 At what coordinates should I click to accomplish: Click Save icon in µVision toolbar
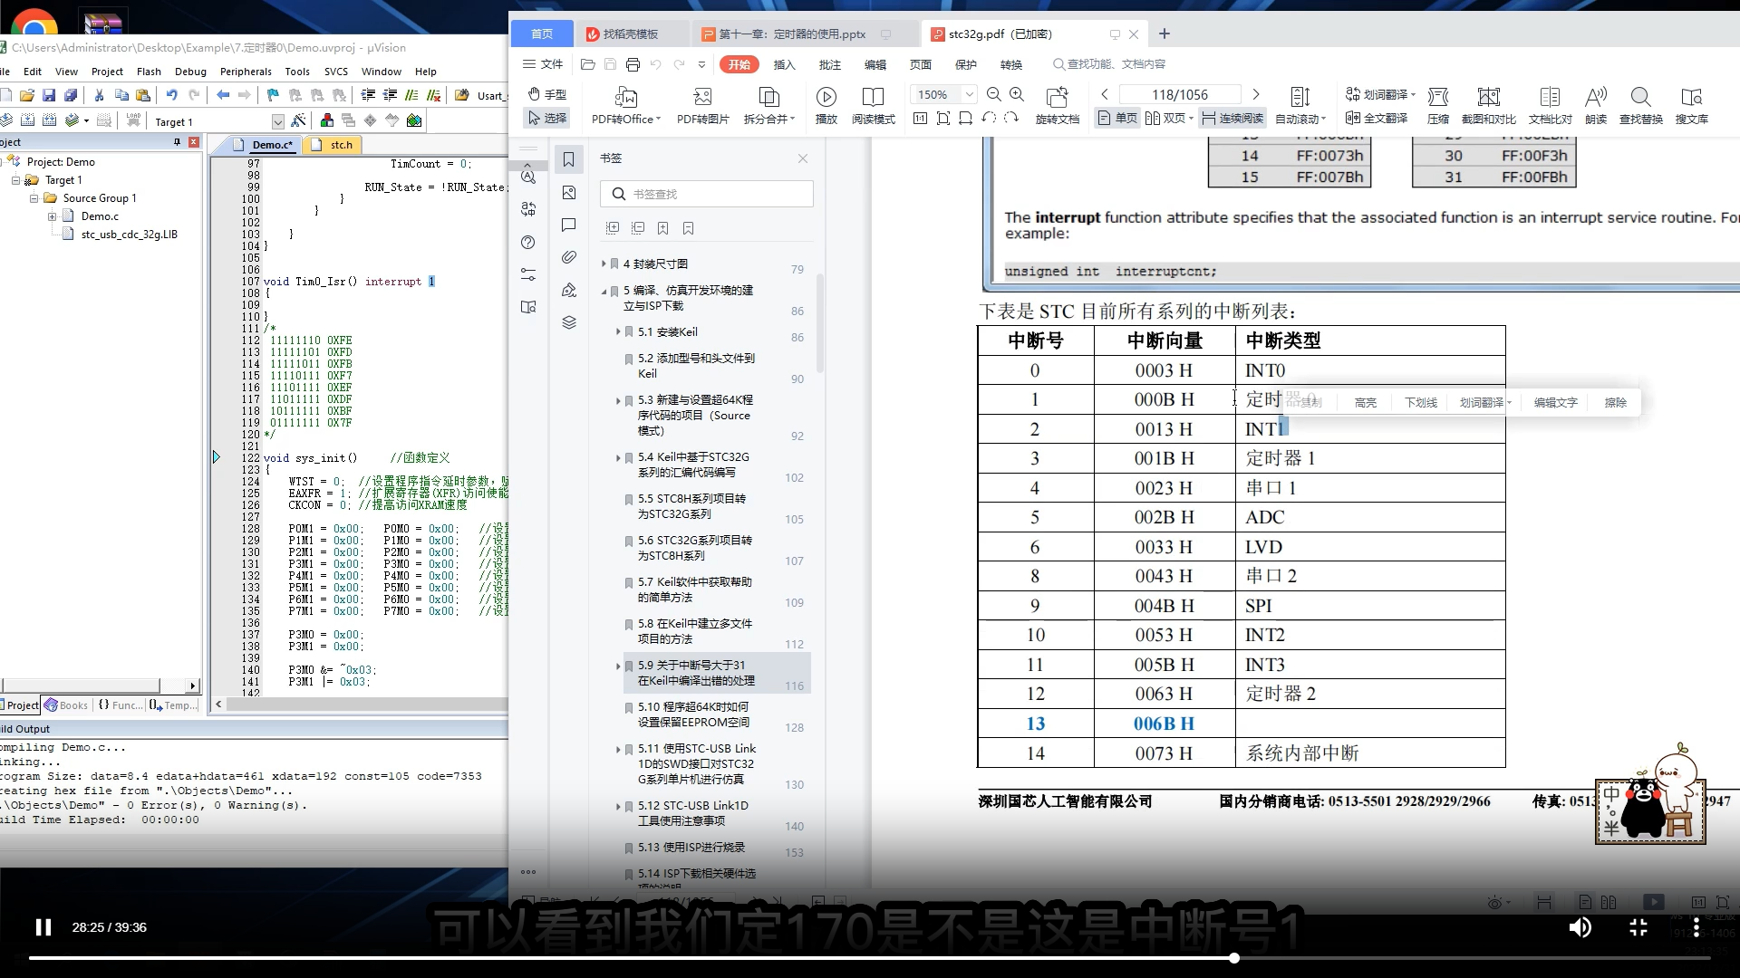click(x=49, y=95)
